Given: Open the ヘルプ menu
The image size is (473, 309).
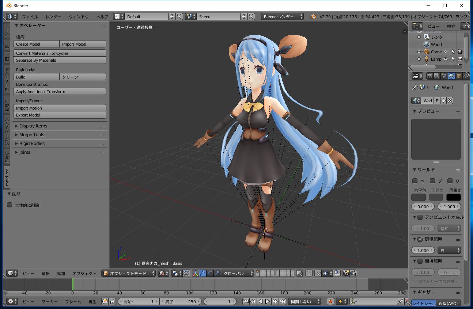Looking at the screenshot, I should tap(102, 16).
